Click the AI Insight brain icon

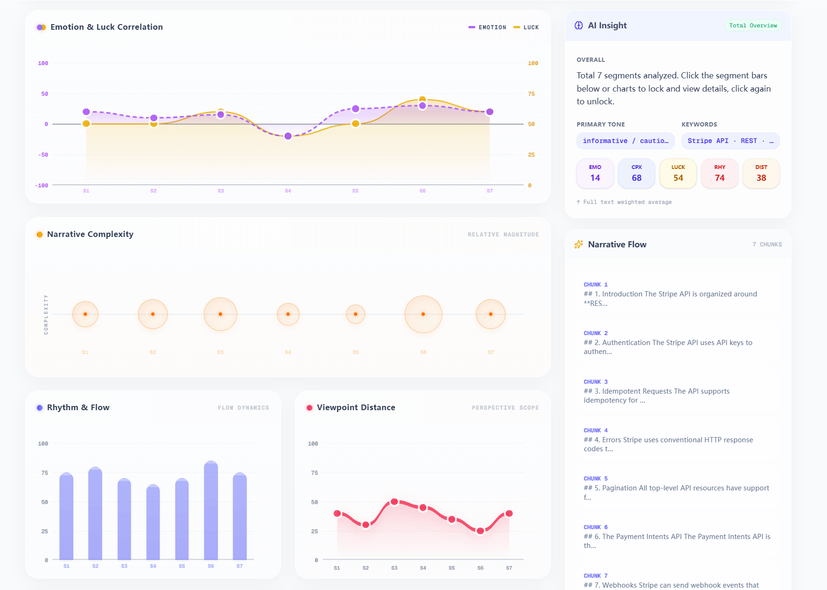[x=578, y=25]
